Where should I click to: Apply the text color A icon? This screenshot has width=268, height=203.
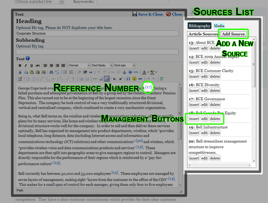point(144,72)
